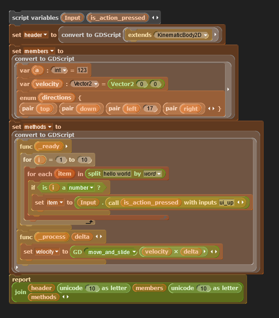Image resolution: width=279 pixels, height=318 pixels.
Task: Edit first unicode 10 field
Action: coord(92,288)
